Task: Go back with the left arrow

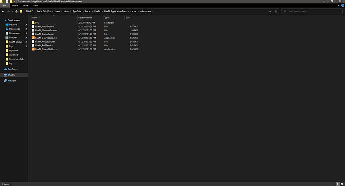Action: tap(3, 11)
